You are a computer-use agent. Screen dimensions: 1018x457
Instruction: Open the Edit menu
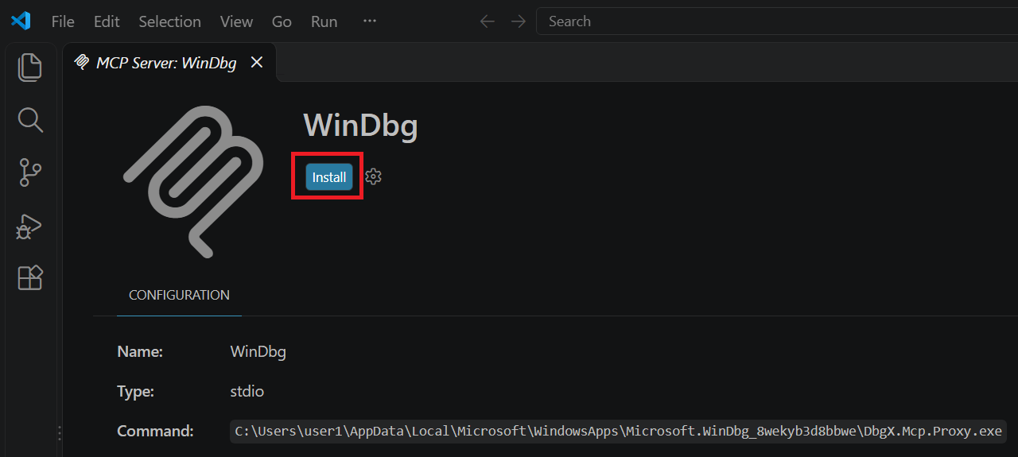point(107,21)
